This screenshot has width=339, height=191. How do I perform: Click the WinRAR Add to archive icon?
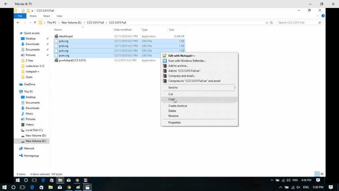click(165, 66)
